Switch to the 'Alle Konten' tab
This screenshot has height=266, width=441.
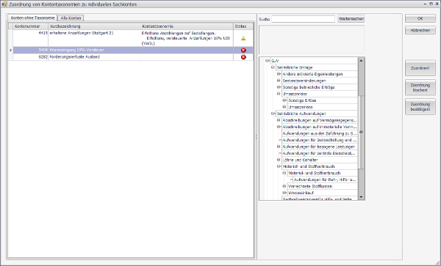point(71,18)
